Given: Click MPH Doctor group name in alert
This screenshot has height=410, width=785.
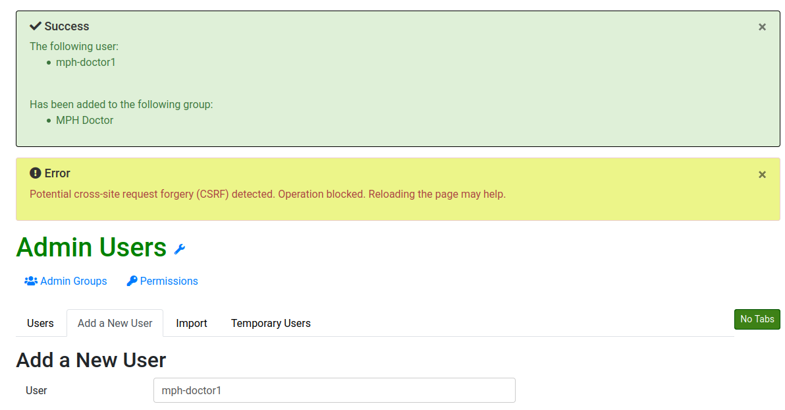Looking at the screenshot, I should (x=84, y=120).
